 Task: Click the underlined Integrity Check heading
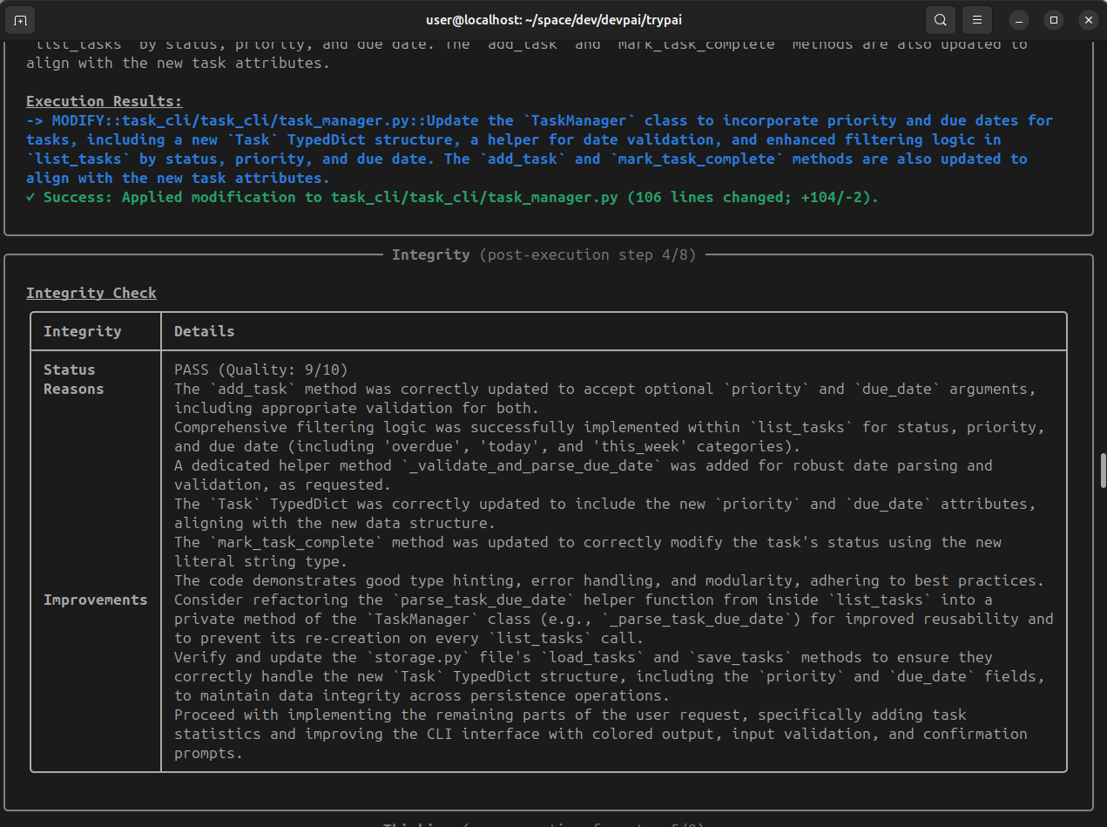tap(91, 293)
